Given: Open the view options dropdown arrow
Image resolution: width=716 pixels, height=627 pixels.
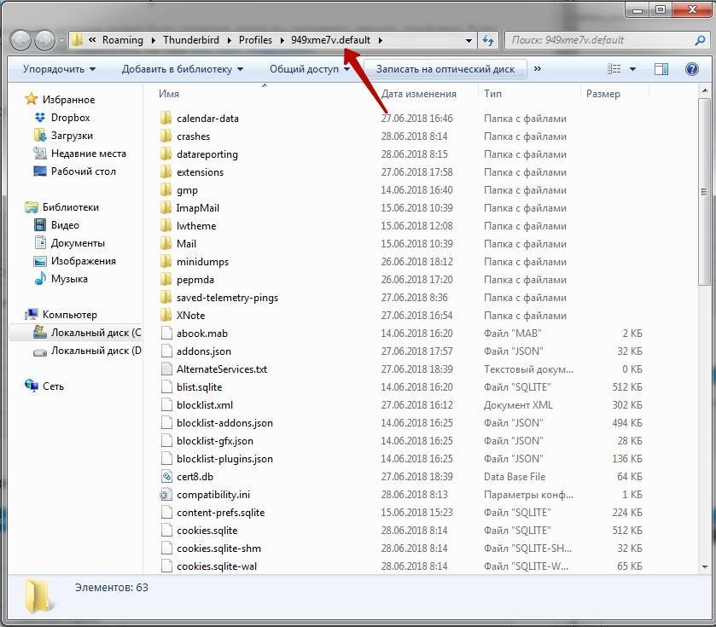Looking at the screenshot, I should pyautogui.click(x=633, y=69).
